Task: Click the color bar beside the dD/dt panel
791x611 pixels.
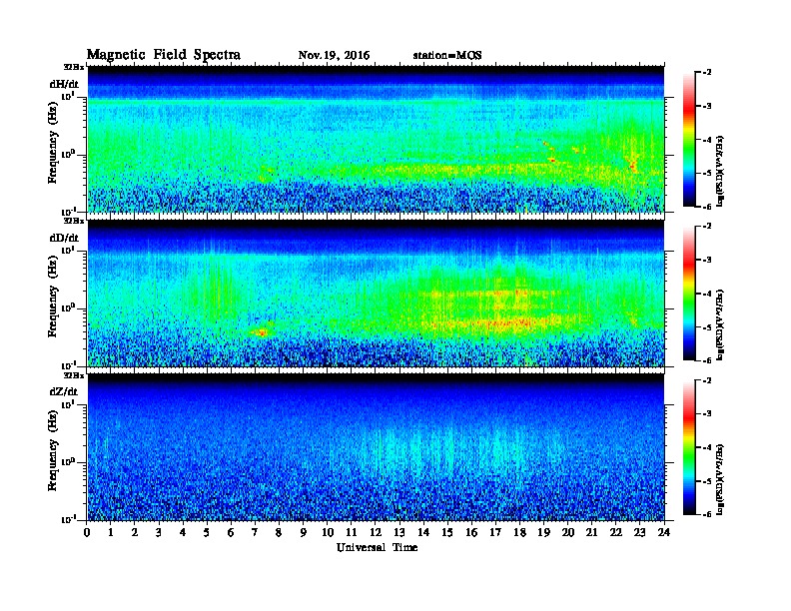Action: click(689, 293)
